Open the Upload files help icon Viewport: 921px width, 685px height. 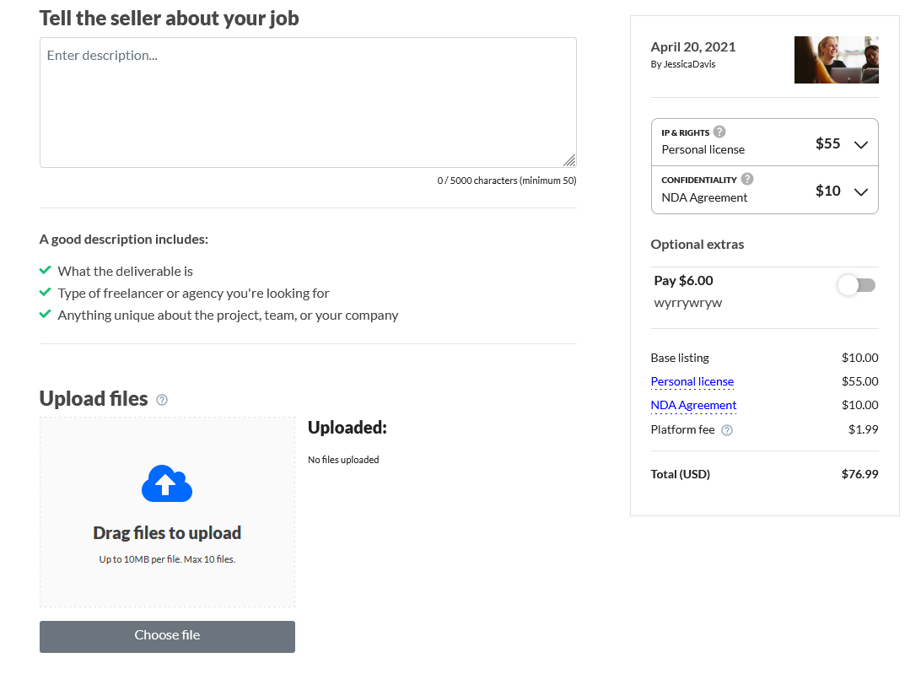[162, 400]
